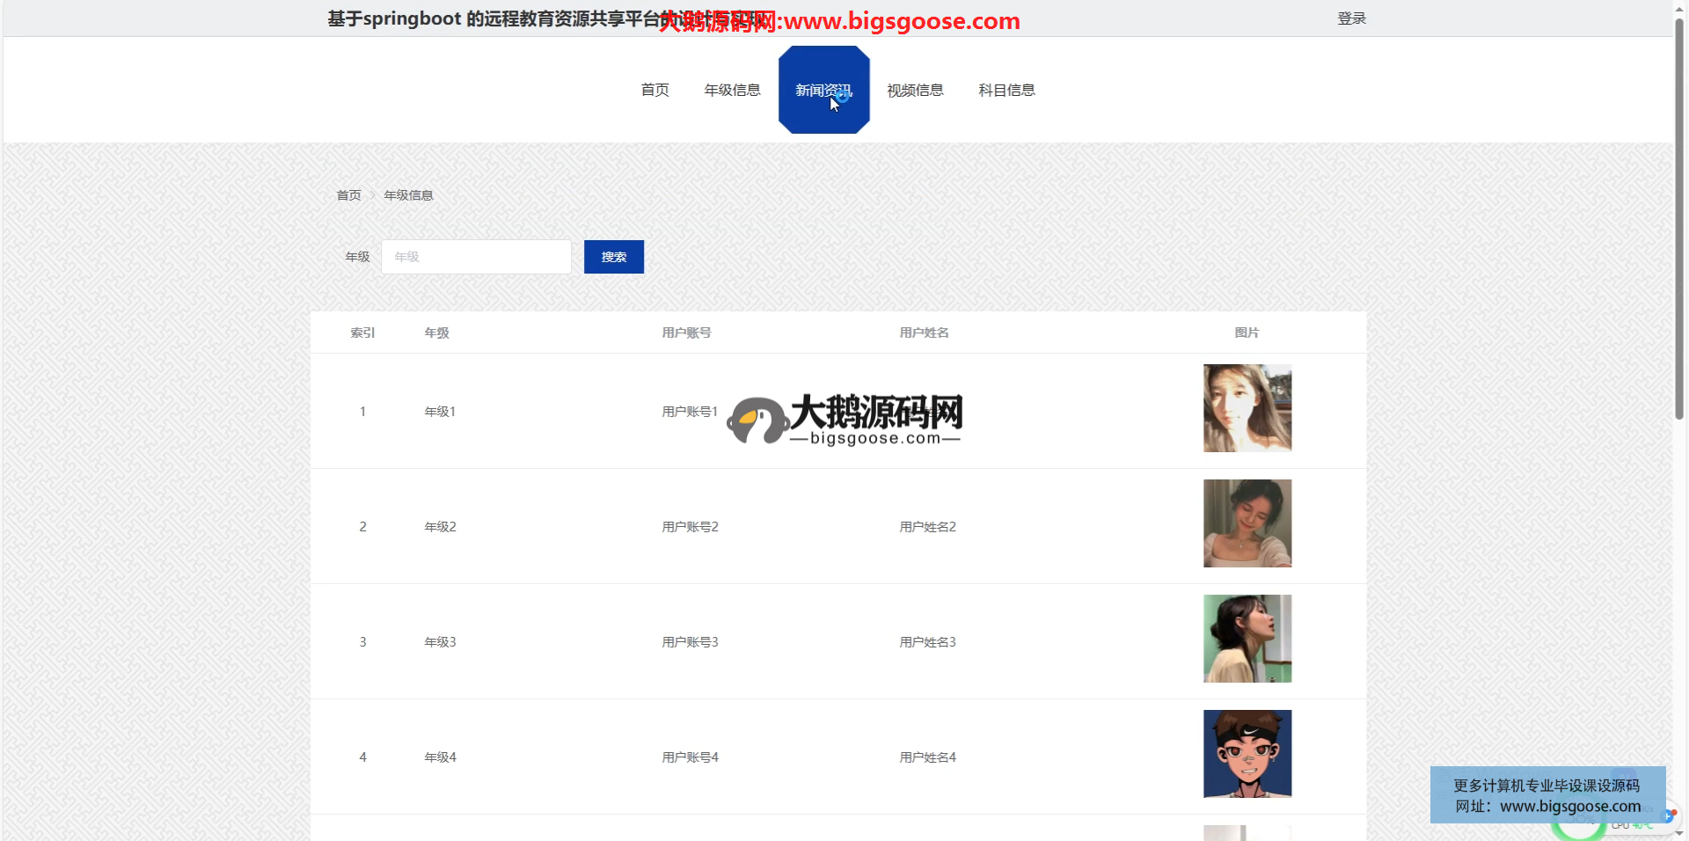Switch to the 年级信息 navigation tab

coord(732,90)
